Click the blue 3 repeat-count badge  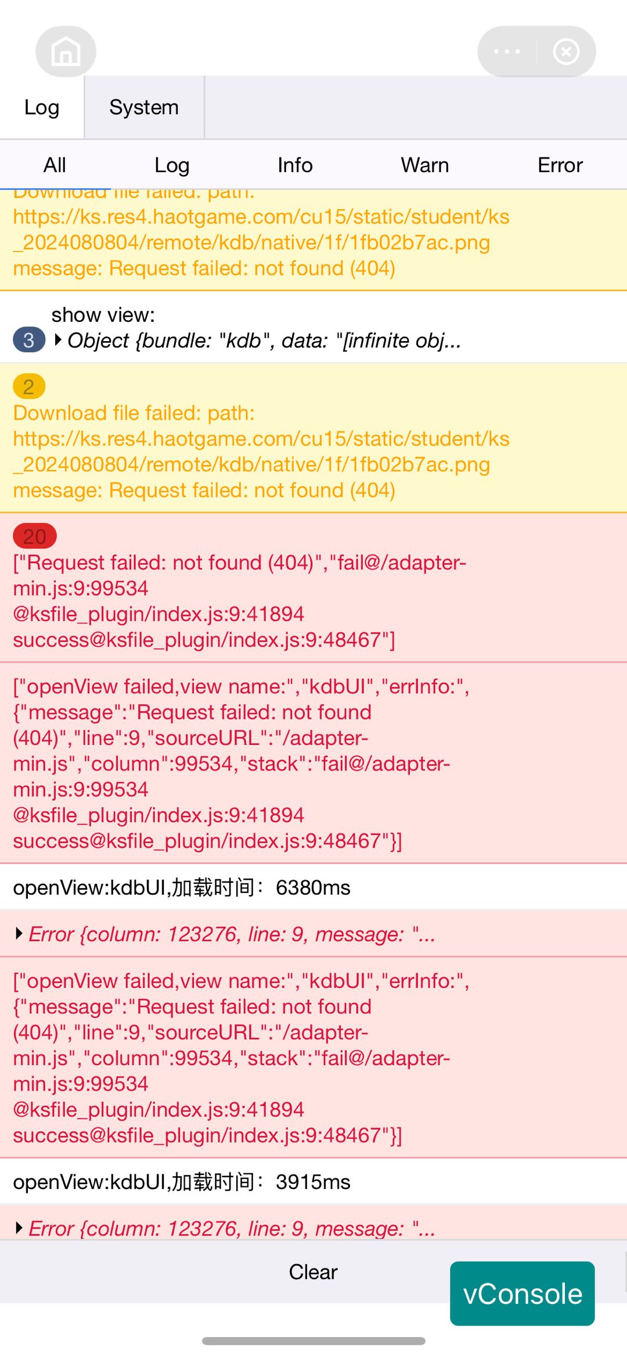click(x=28, y=340)
